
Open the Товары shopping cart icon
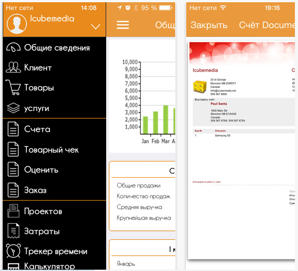point(14,88)
